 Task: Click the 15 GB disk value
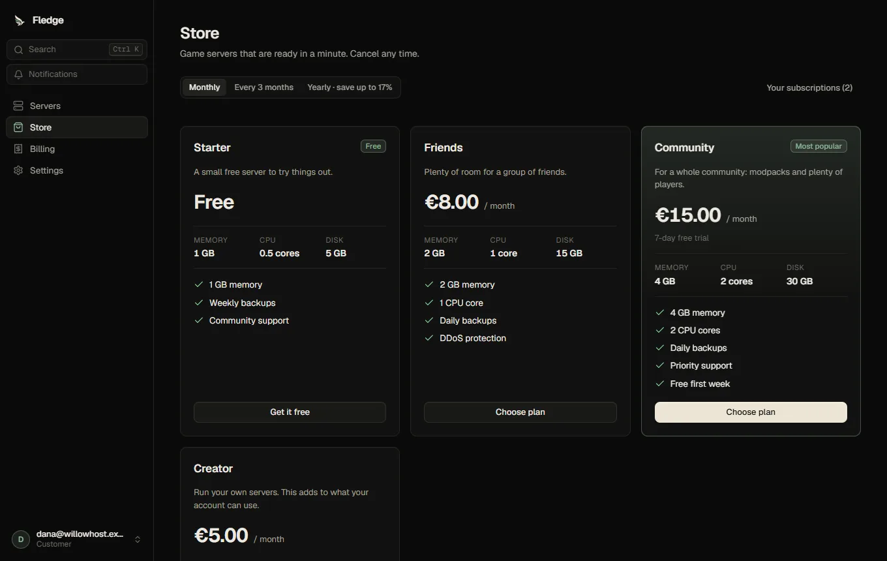(569, 253)
